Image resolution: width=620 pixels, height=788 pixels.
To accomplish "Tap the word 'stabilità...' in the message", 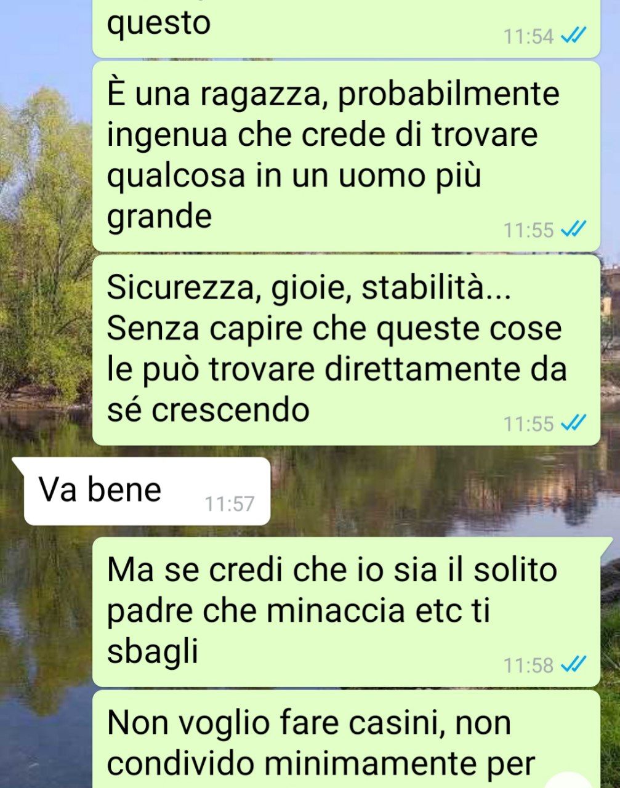I will pos(435,288).
